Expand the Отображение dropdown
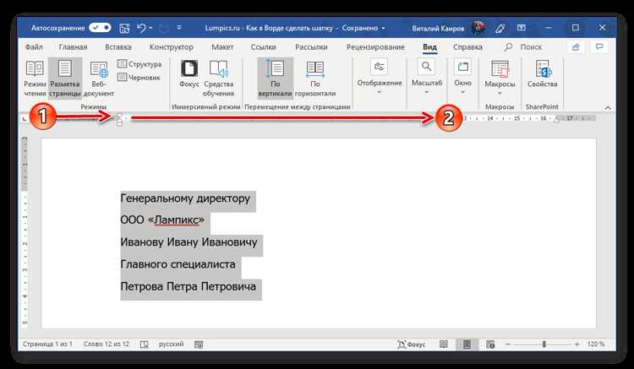The height and width of the screenshot is (369, 634). click(x=380, y=78)
